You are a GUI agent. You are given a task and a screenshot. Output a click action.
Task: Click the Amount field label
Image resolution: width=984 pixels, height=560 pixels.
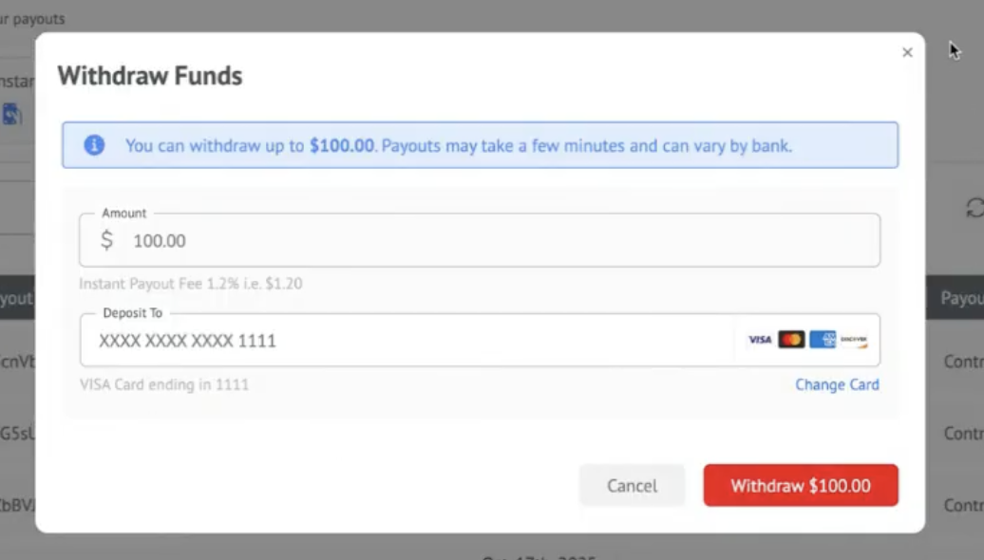(124, 214)
